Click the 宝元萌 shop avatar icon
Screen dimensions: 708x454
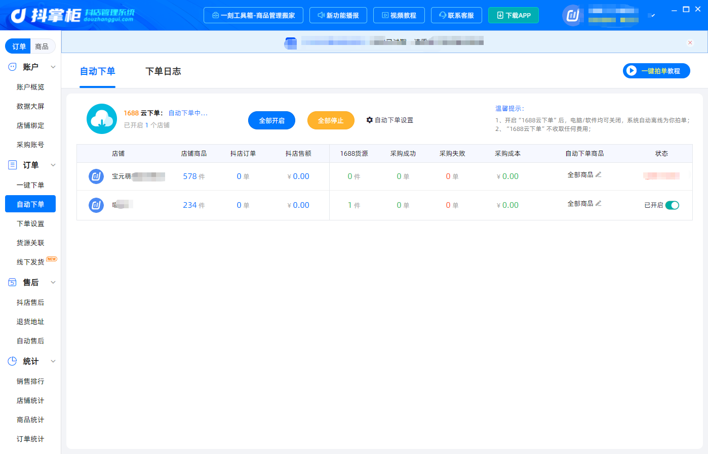coord(96,176)
